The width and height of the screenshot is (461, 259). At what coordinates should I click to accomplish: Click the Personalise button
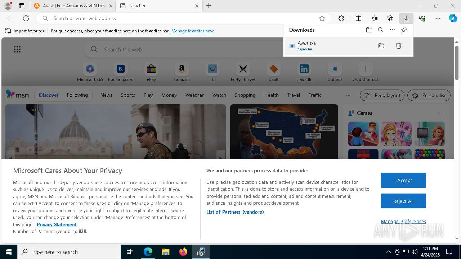pyautogui.click(x=429, y=95)
